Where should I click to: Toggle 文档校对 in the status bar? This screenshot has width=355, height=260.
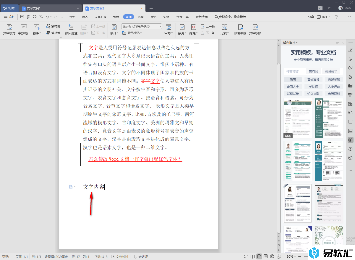click(x=120, y=257)
